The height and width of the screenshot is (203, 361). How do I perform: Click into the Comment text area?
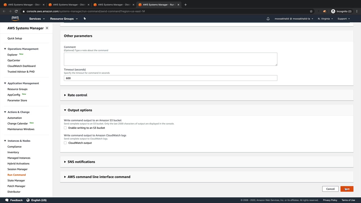[x=171, y=59]
